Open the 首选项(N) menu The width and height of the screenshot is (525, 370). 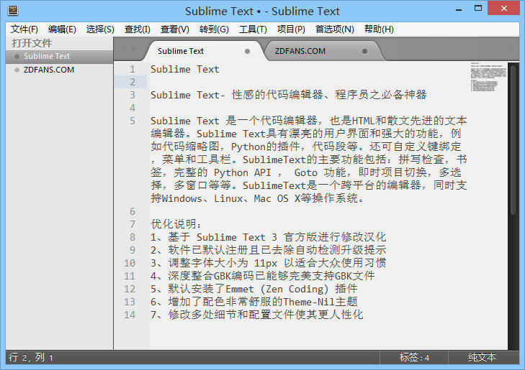click(x=334, y=29)
